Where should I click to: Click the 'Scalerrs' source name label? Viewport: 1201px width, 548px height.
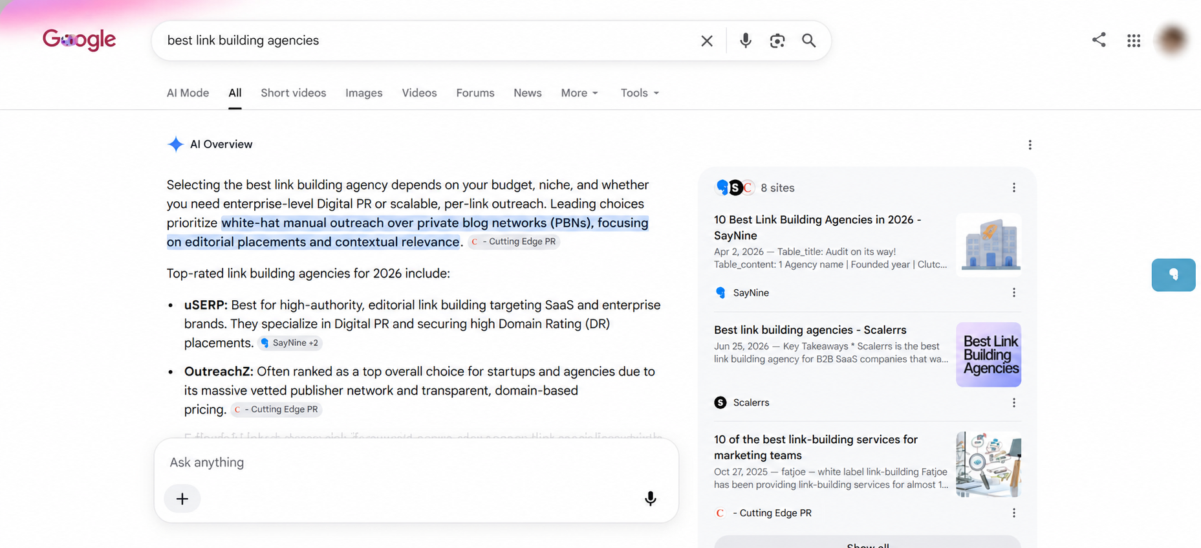click(x=751, y=402)
